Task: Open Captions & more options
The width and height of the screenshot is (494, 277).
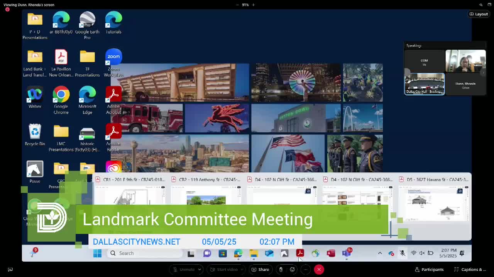Action: pyautogui.click(x=470, y=269)
